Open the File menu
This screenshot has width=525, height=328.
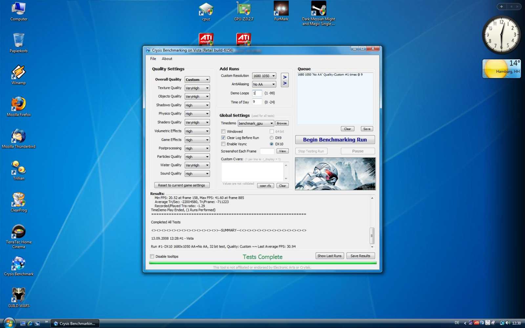pyautogui.click(x=153, y=59)
